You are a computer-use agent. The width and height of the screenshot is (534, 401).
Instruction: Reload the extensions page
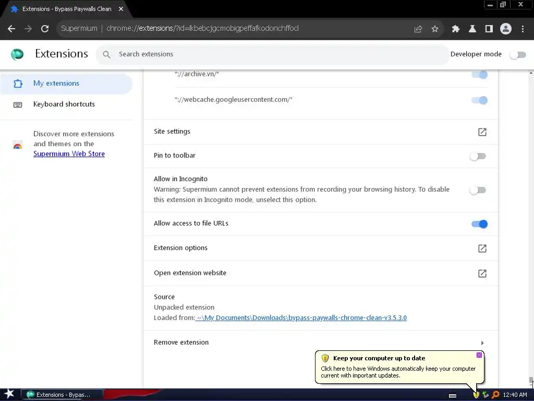45,29
